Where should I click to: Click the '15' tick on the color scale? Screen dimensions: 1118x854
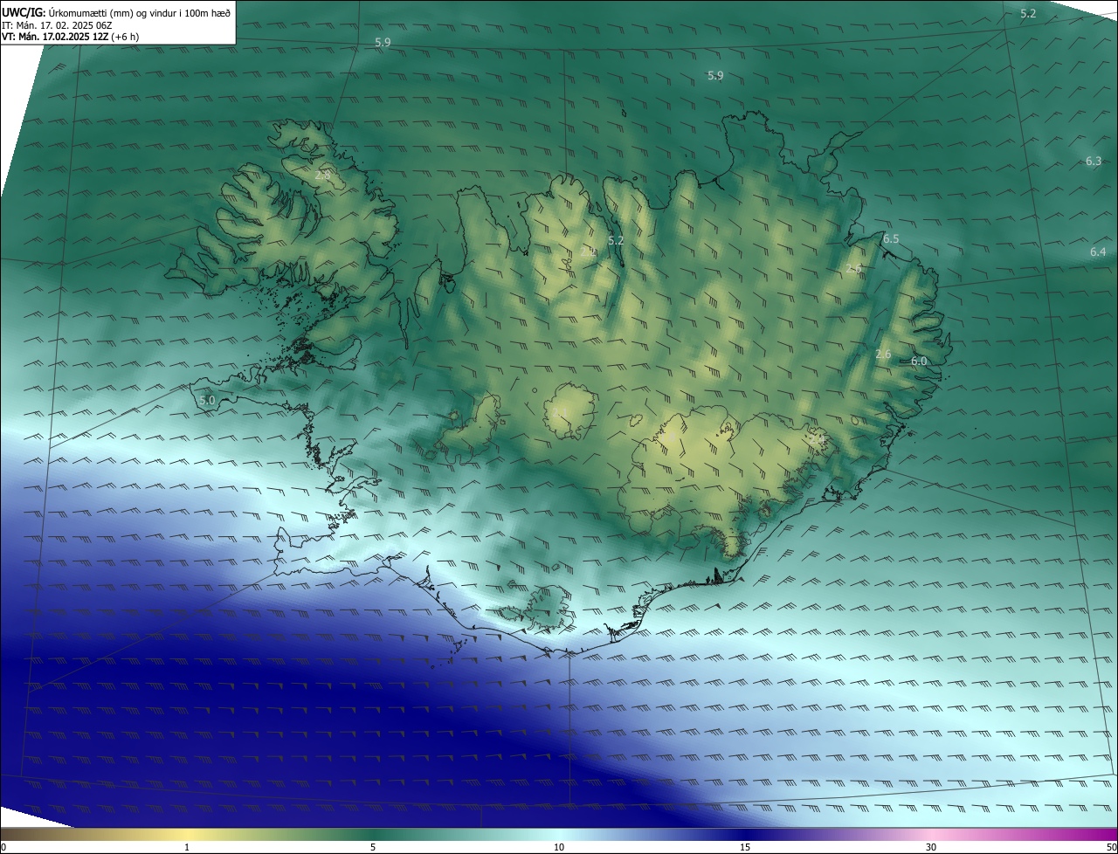[x=745, y=847]
